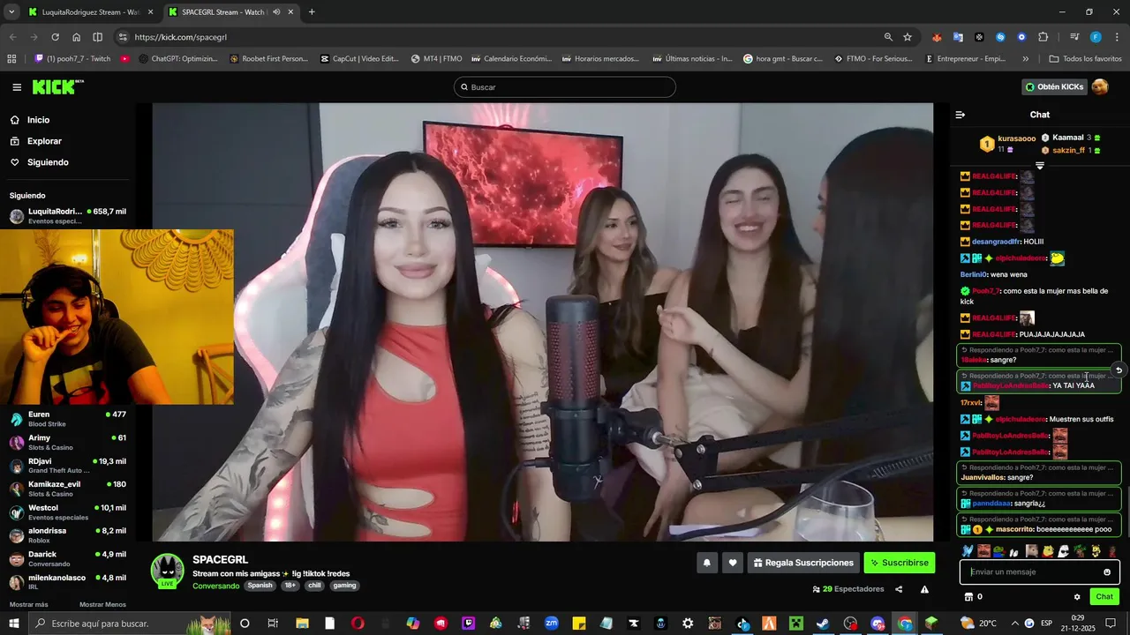Screen dimensions: 1130x635
Task: Send message with the green Chat button
Action: pyautogui.click(x=1104, y=597)
